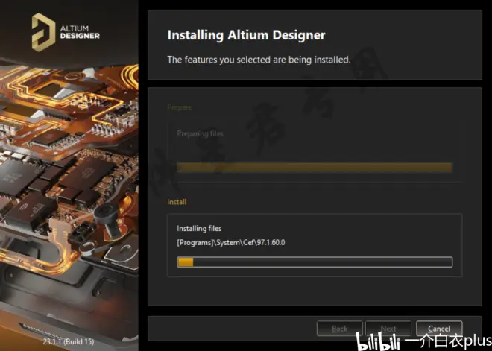Viewport: 492px width, 351px height.
Task: Click the 'Installing Altium Designer' heading
Action: 246,36
